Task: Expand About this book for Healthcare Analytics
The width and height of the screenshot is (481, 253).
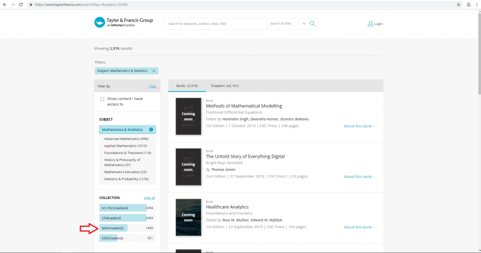Action: coord(359,227)
